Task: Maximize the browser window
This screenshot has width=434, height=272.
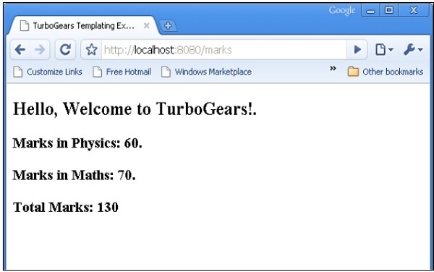Action: click(389, 11)
